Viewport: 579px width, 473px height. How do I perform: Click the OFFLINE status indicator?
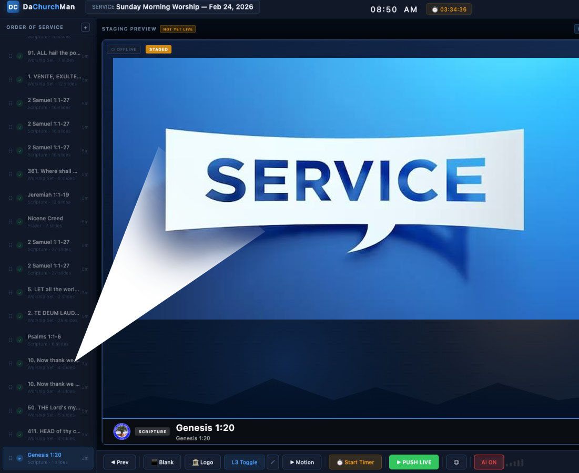click(124, 49)
